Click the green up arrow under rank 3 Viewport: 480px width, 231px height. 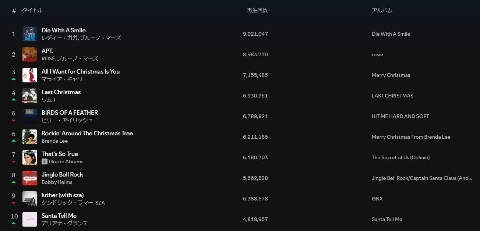tap(14, 79)
